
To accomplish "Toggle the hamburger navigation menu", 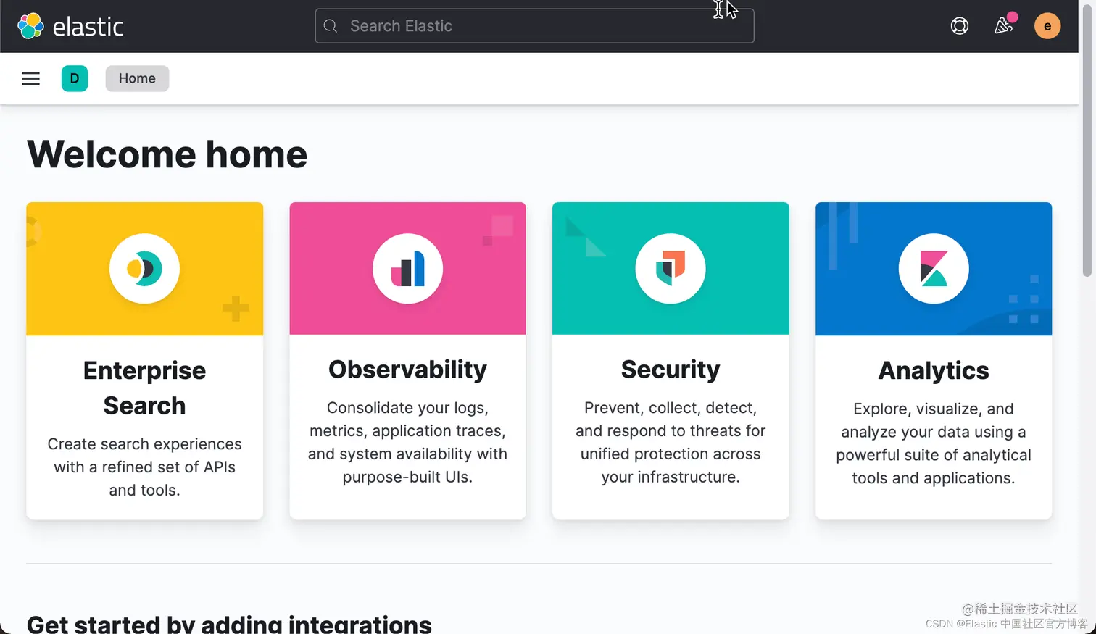I will (x=30, y=78).
